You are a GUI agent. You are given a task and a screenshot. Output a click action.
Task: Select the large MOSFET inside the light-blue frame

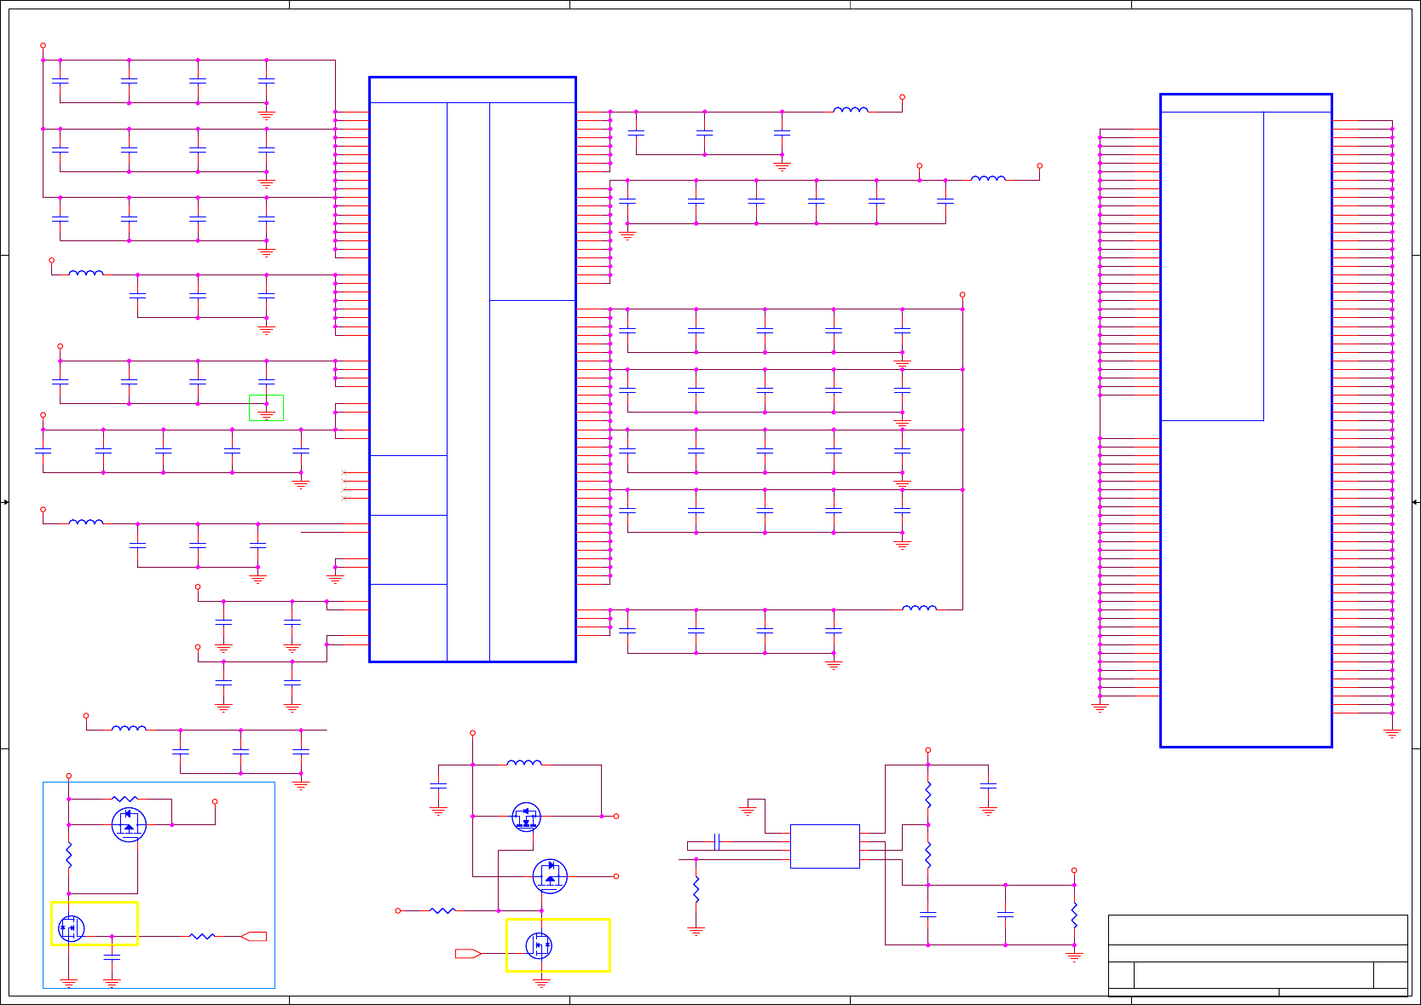click(129, 824)
